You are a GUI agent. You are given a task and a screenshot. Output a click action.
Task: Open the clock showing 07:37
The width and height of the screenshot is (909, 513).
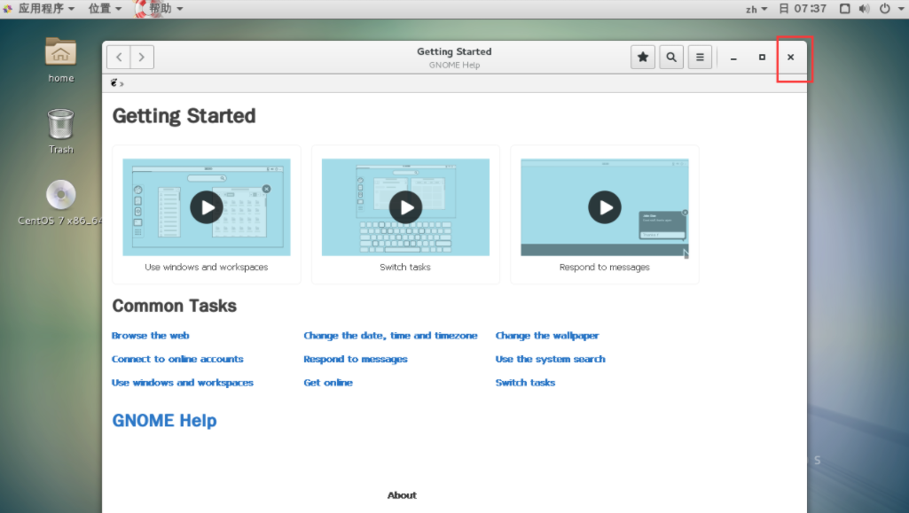pyautogui.click(x=803, y=9)
